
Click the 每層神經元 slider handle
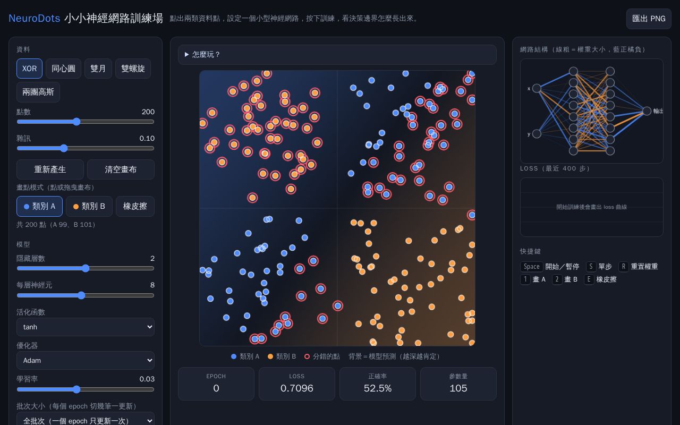[x=81, y=295]
